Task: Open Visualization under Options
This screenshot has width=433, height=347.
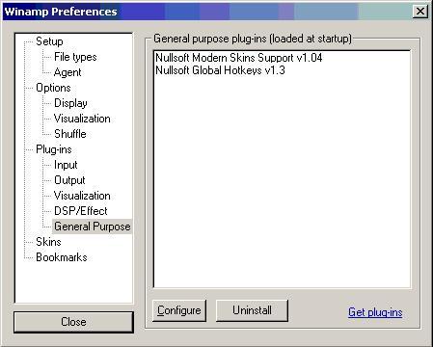Action: point(82,119)
